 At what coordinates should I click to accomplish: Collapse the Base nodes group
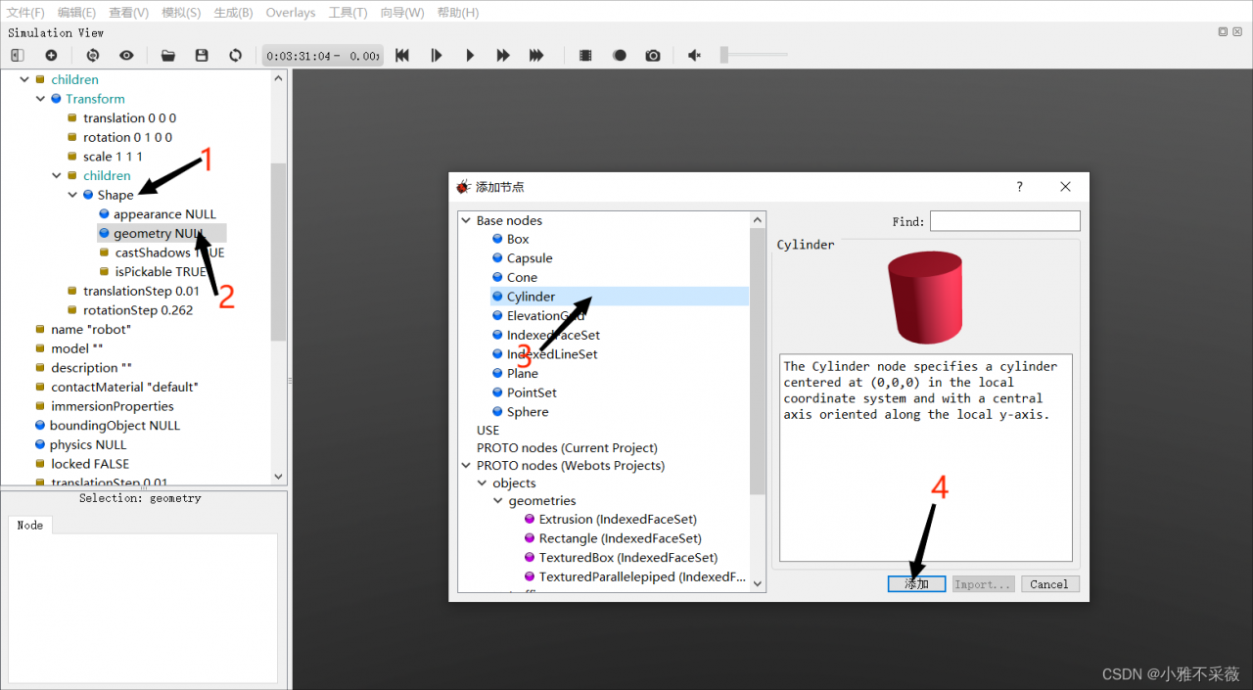[465, 221]
